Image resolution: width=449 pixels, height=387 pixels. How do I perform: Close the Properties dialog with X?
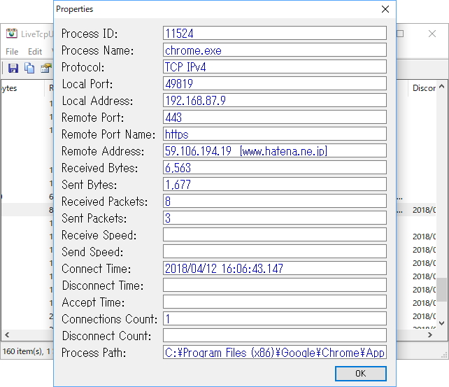click(385, 9)
